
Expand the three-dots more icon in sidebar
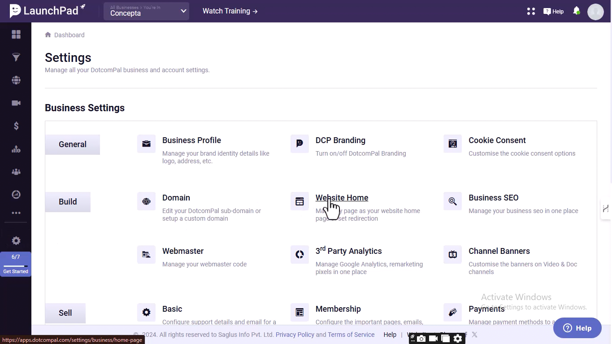pos(16,213)
